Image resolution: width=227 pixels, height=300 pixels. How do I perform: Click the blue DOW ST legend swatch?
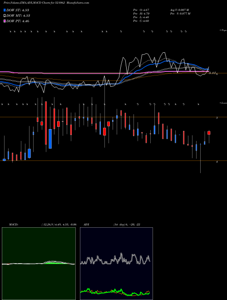(5, 10)
